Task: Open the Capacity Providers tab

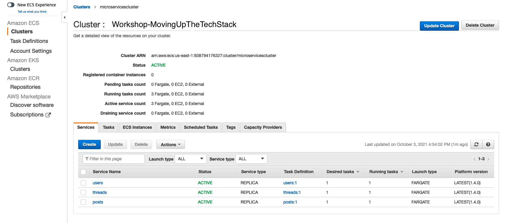Action: pos(263,127)
